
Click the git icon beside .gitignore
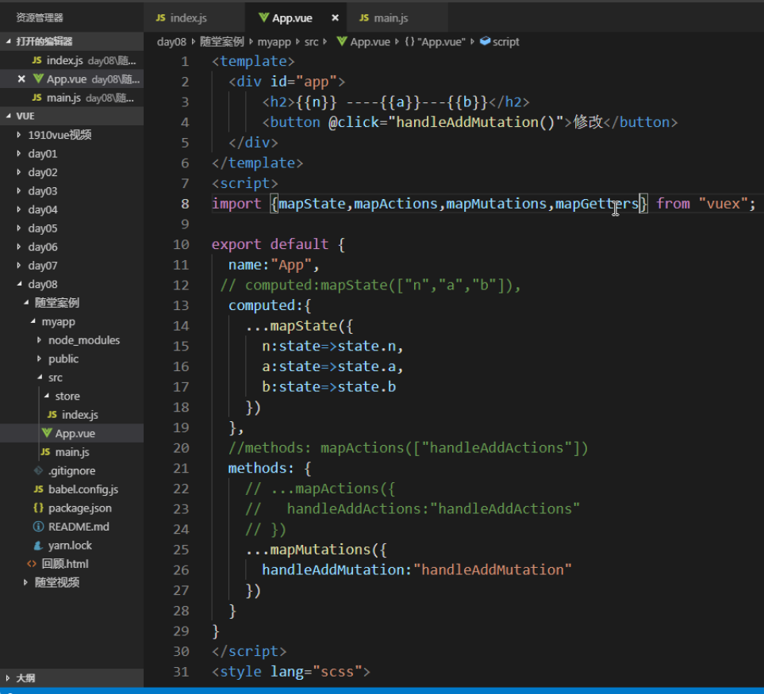click(x=38, y=470)
